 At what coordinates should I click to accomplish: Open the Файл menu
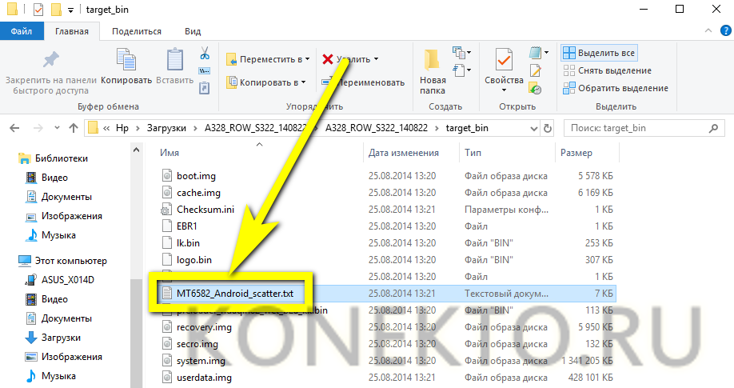(22, 31)
